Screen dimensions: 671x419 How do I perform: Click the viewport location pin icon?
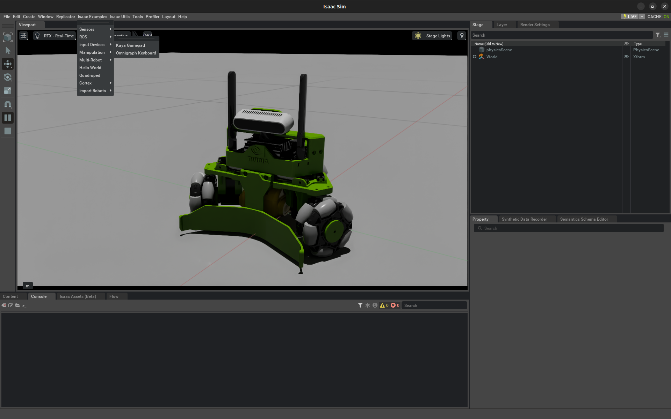coord(462,36)
